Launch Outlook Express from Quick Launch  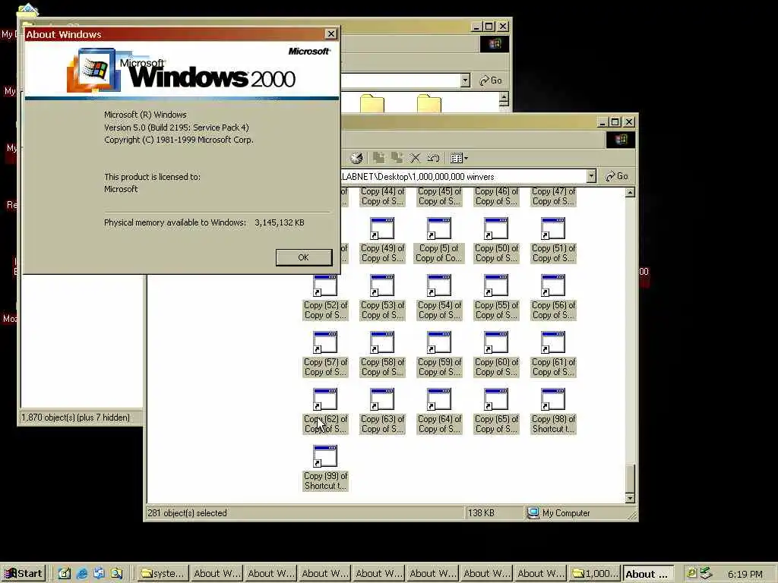(100, 574)
